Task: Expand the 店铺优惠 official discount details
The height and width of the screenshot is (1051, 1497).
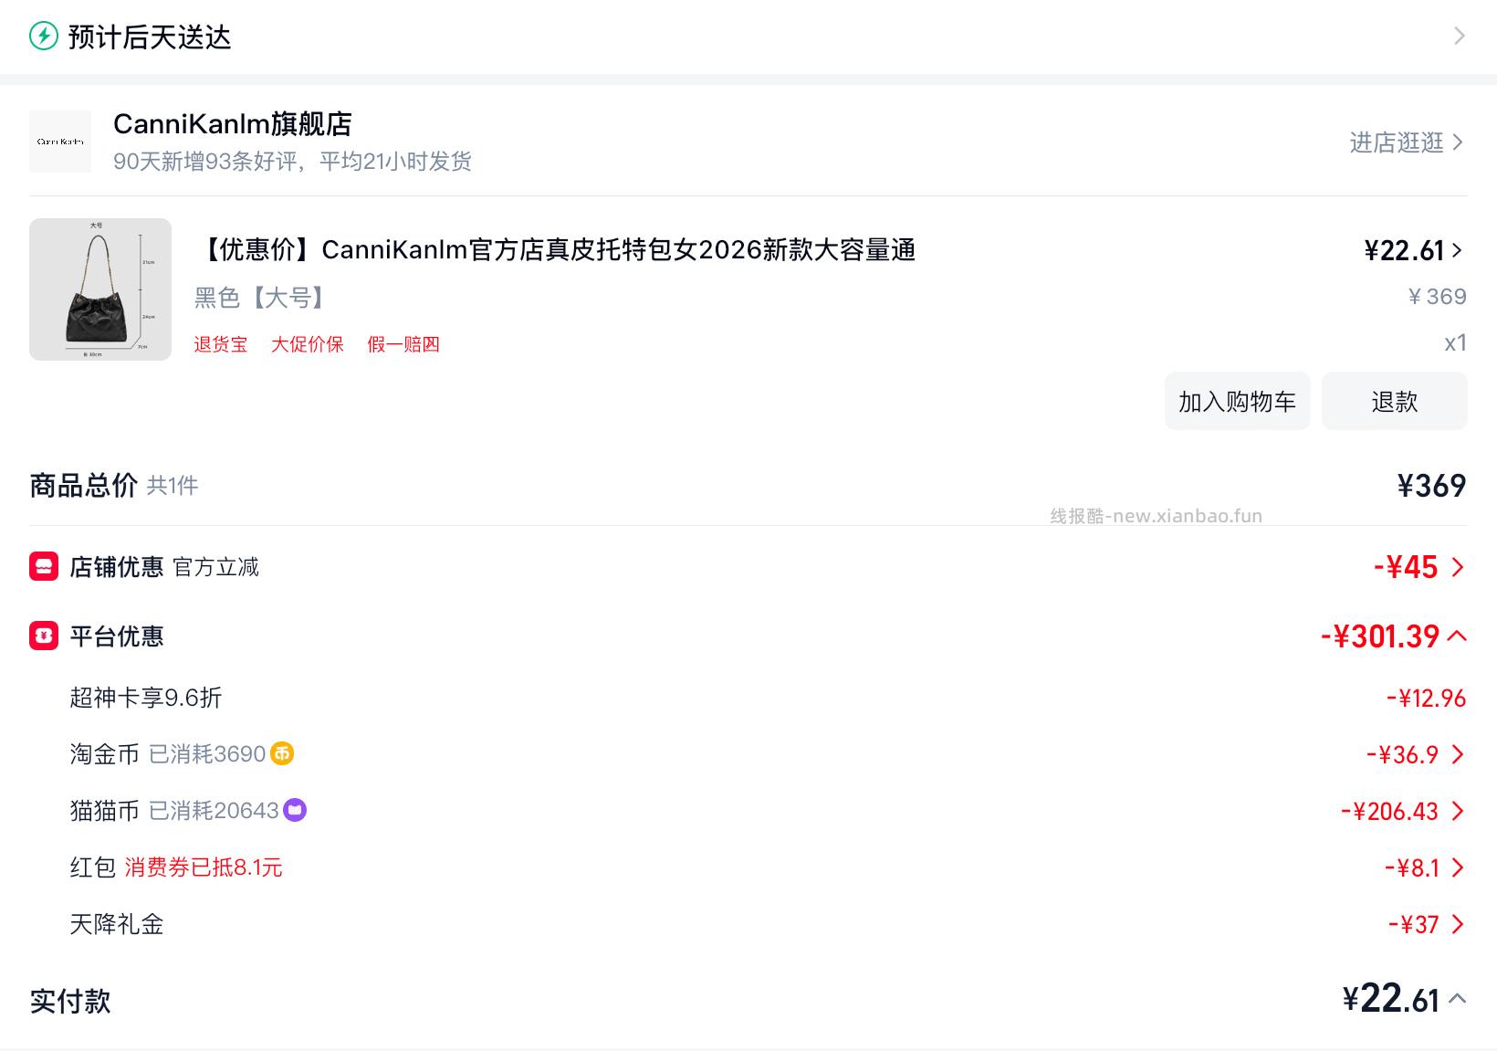Action: (x=1457, y=567)
